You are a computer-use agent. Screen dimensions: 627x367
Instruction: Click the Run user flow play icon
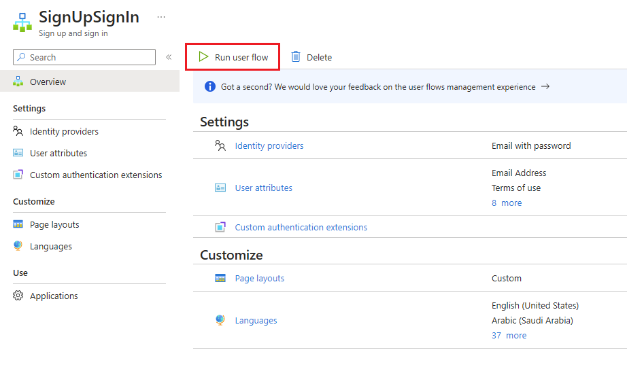click(x=203, y=57)
